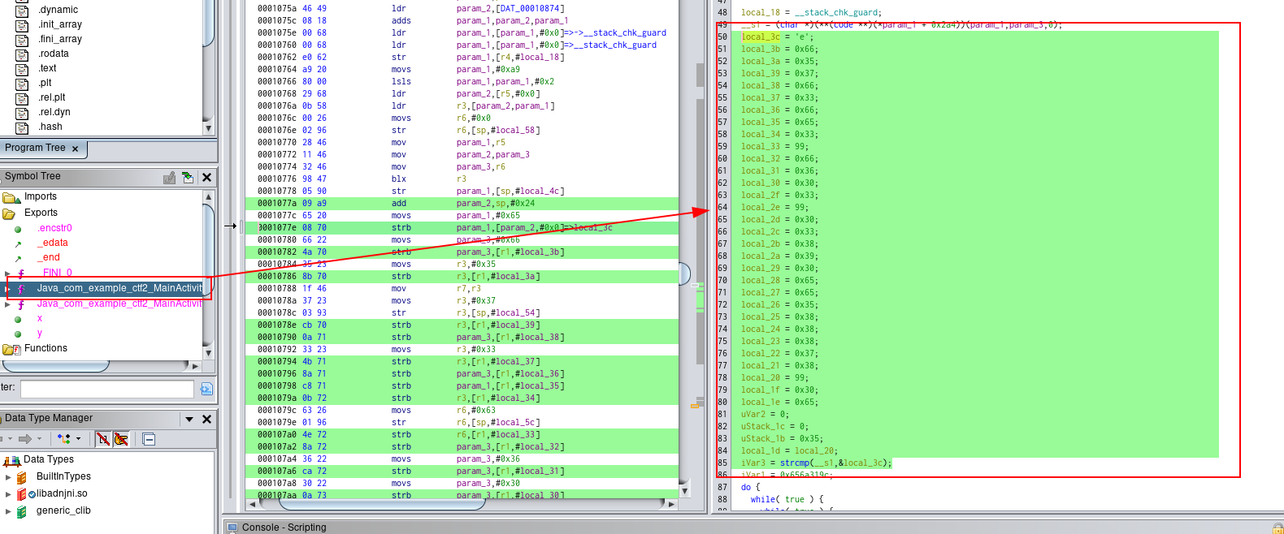Click DAT_00010874 reference in the listing
The height and width of the screenshot is (534, 1284).
pos(528,9)
